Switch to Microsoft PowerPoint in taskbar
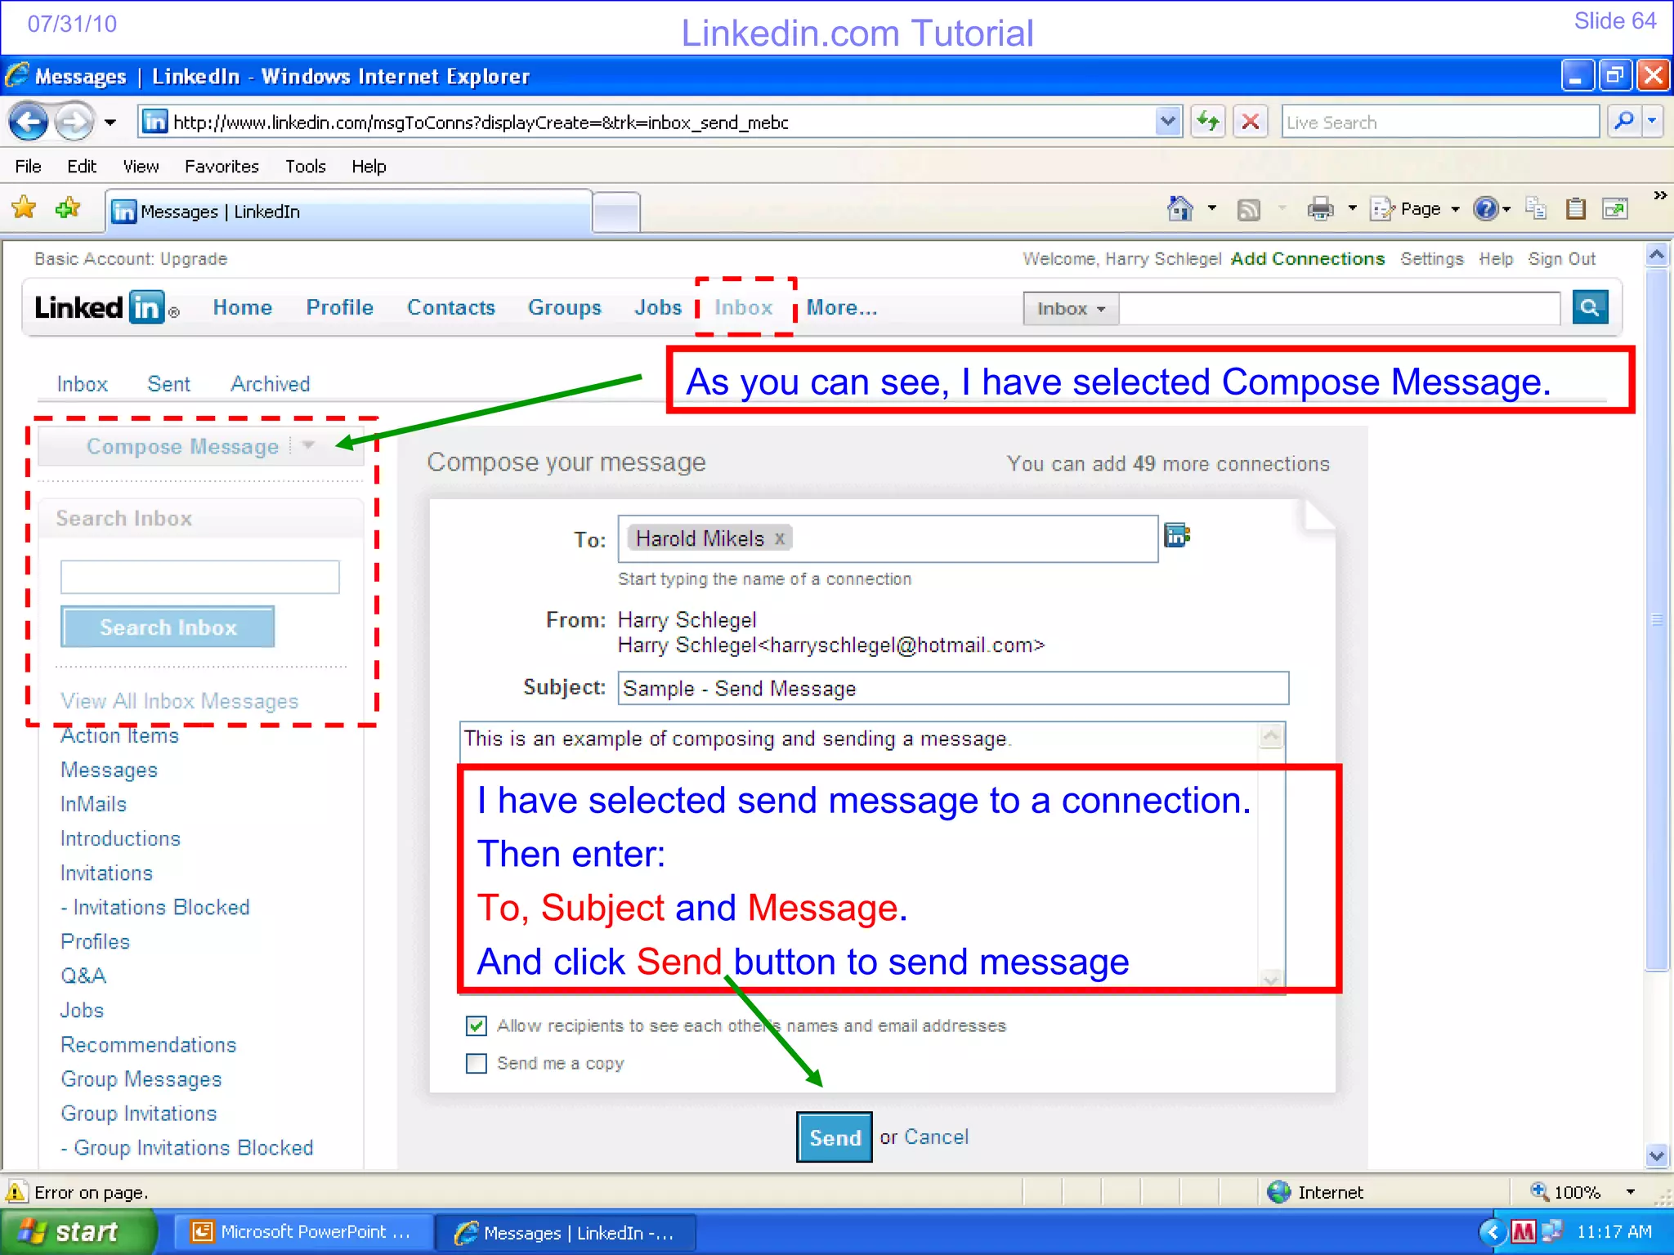This screenshot has width=1674, height=1255. tap(302, 1232)
